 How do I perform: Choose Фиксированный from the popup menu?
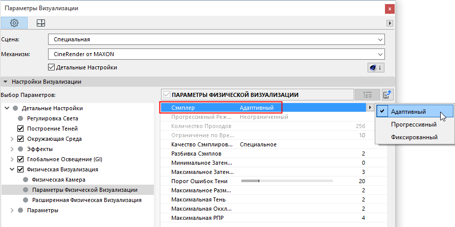coord(415,137)
